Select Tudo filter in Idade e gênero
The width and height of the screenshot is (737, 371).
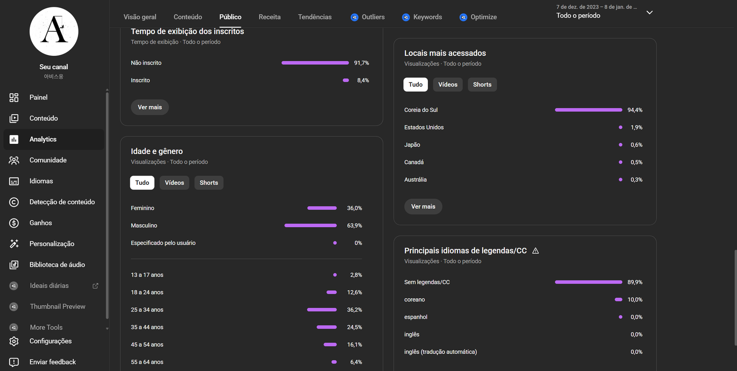pos(142,183)
